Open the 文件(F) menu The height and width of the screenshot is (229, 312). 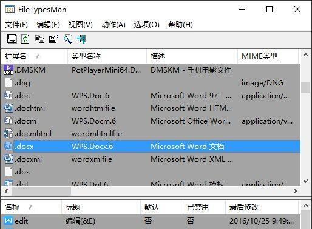(16, 25)
